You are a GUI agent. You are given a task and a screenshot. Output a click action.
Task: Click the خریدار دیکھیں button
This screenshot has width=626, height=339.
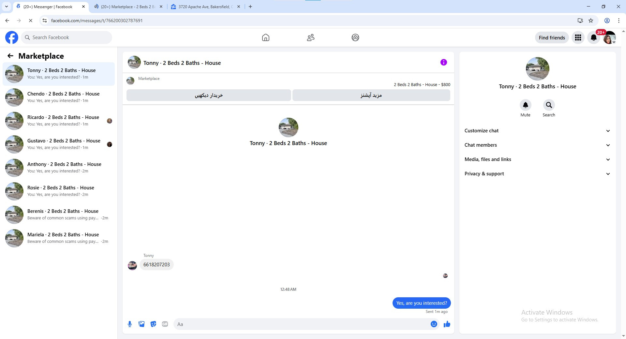point(209,95)
